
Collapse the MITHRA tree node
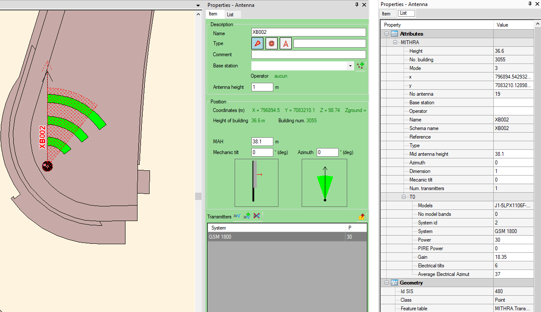click(395, 42)
